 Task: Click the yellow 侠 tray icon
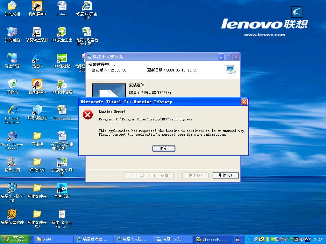[x=262, y=239]
